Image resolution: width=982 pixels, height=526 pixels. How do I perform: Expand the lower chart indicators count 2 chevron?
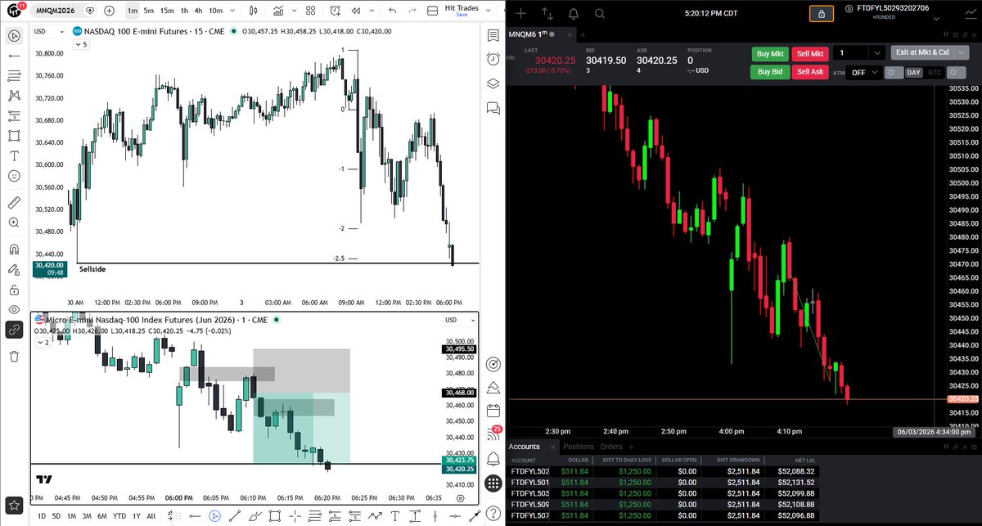pyautogui.click(x=43, y=343)
